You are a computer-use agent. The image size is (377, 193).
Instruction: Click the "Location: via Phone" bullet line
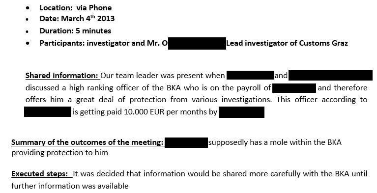76,8
